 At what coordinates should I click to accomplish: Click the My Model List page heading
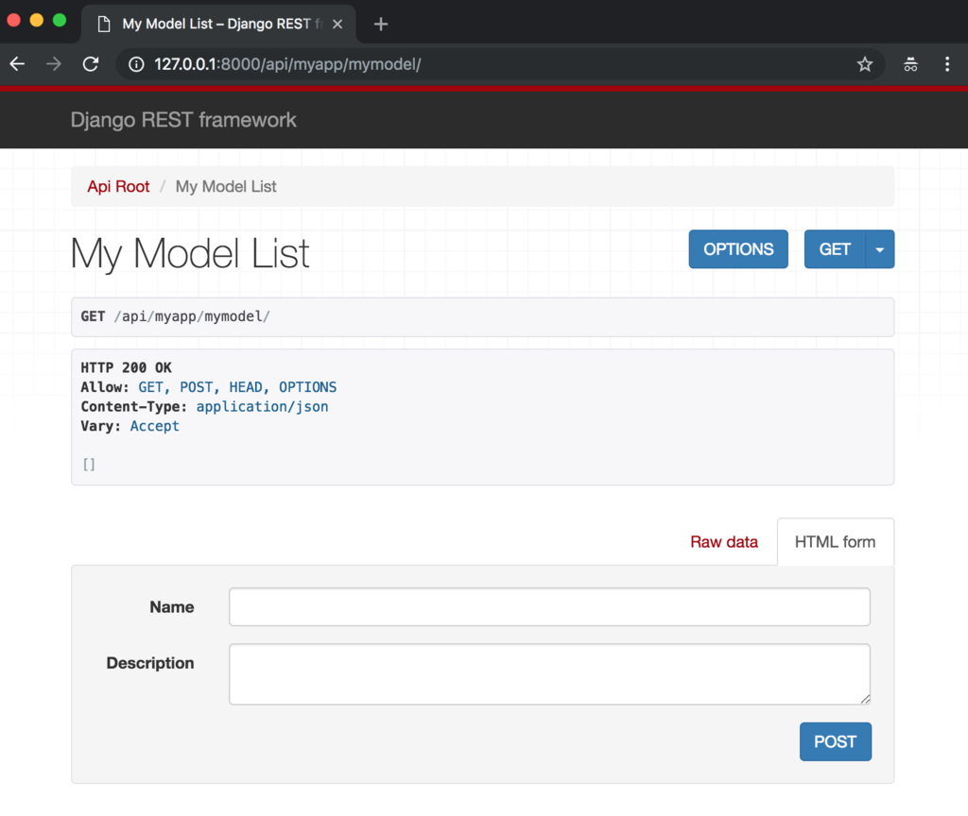(190, 253)
